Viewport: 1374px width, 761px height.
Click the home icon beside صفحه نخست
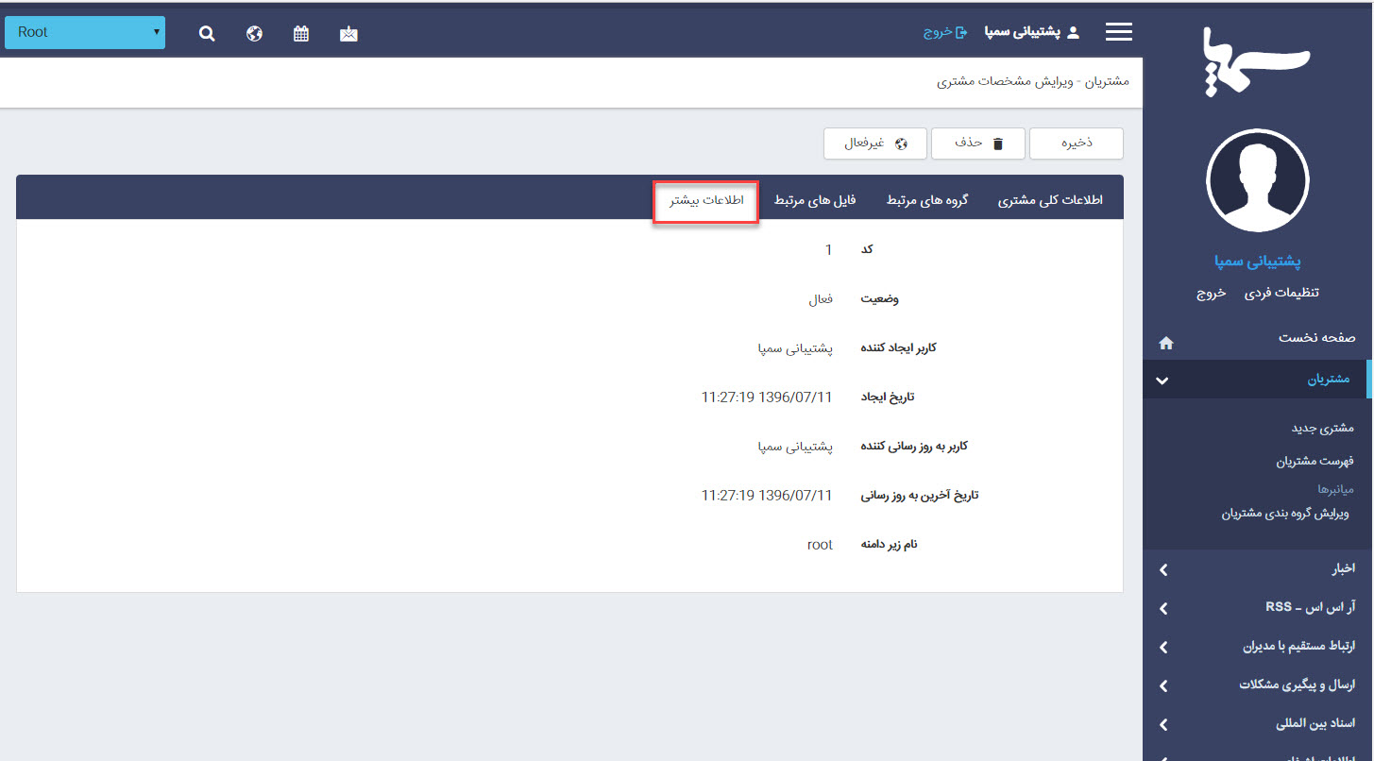(x=1165, y=343)
